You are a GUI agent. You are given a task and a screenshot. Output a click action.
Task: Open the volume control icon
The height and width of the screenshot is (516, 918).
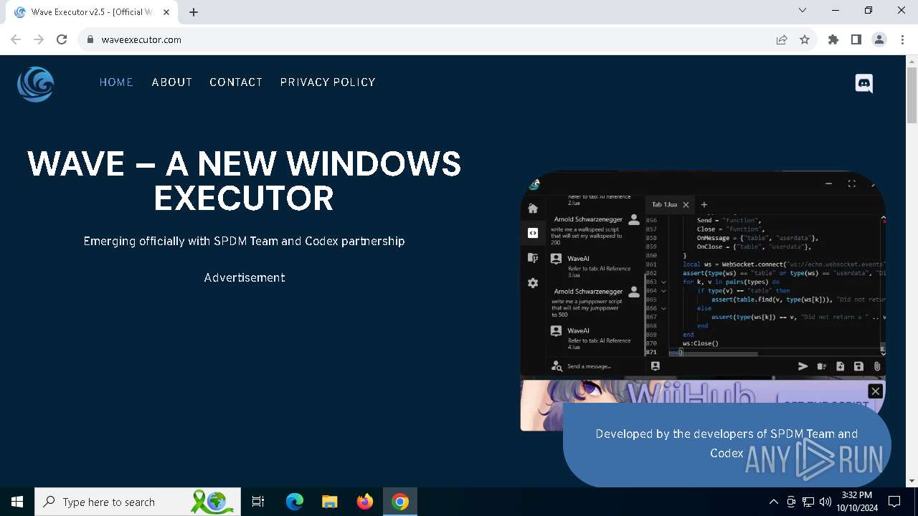[825, 502]
